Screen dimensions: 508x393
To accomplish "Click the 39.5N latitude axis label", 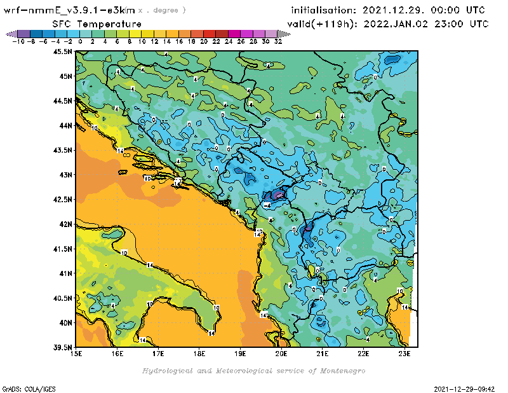I will point(62,348).
